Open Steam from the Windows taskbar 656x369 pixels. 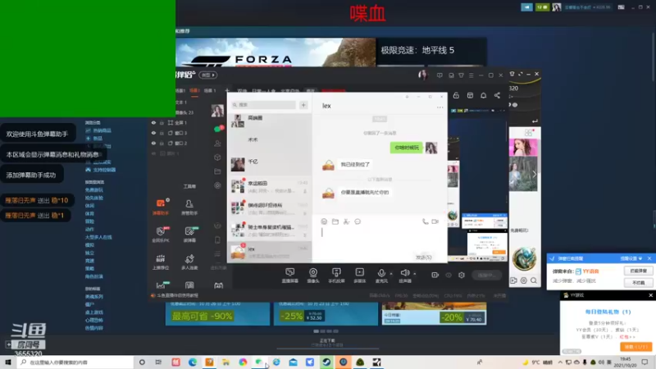coord(326,362)
